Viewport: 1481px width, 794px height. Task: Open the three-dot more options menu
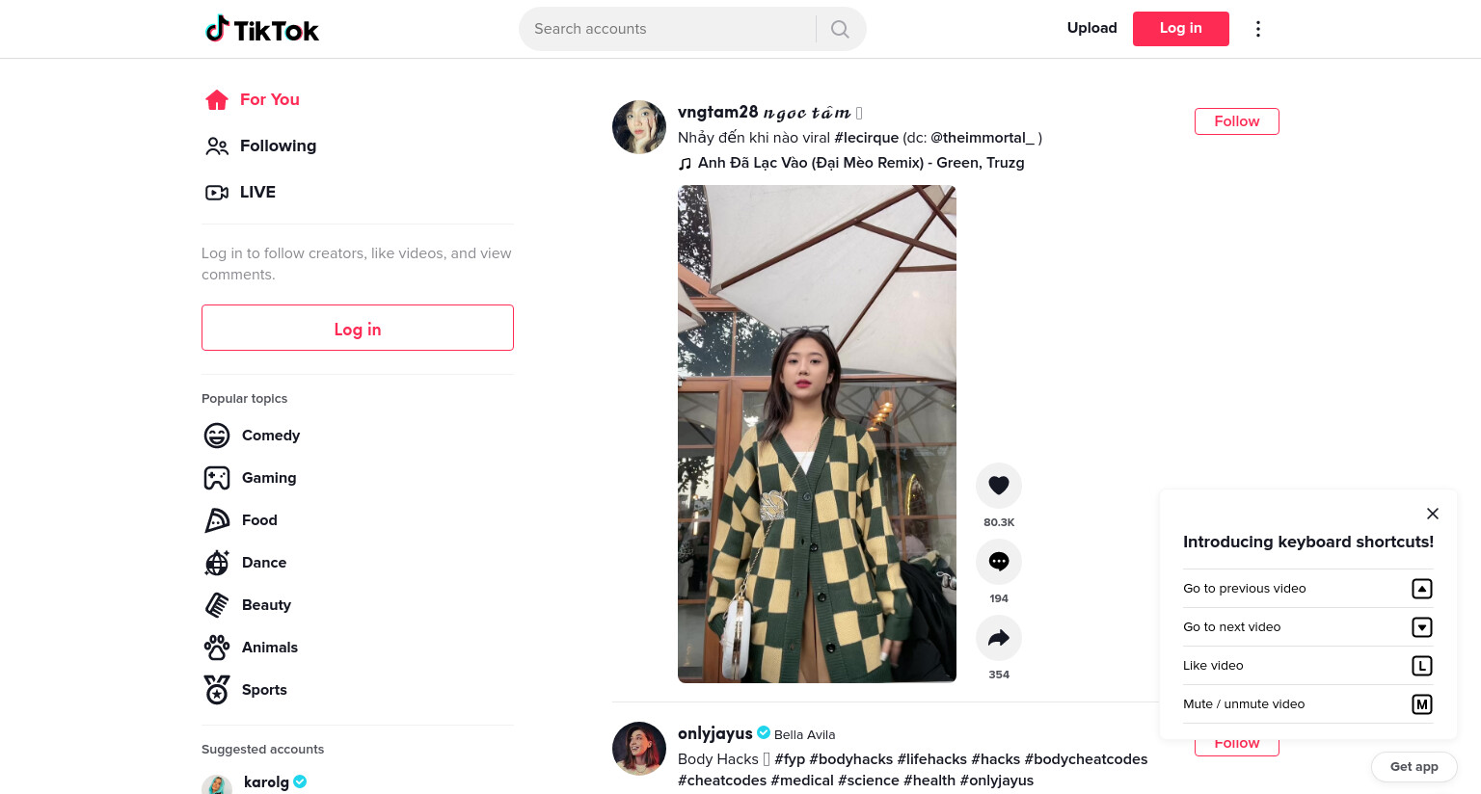[x=1257, y=29]
